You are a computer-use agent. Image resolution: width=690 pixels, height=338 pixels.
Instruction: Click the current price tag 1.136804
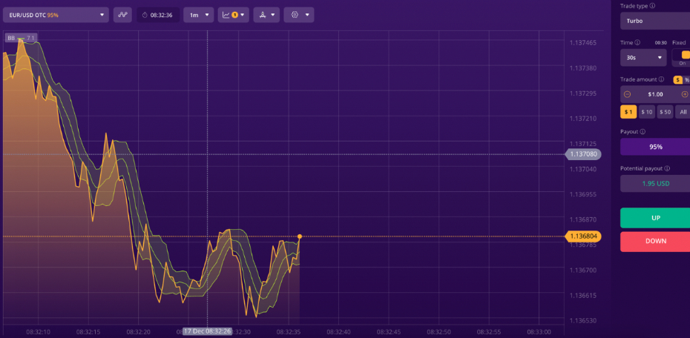pos(583,236)
